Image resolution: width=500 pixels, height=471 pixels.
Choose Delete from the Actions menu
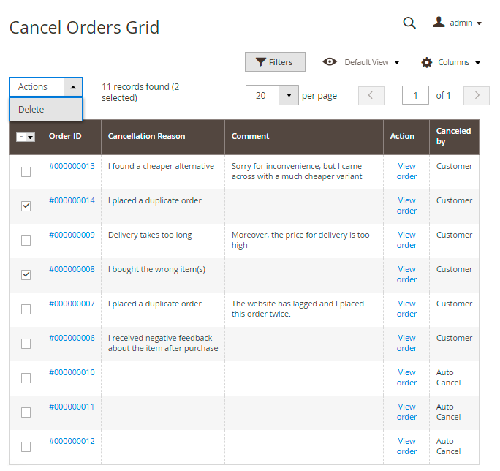coord(31,110)
